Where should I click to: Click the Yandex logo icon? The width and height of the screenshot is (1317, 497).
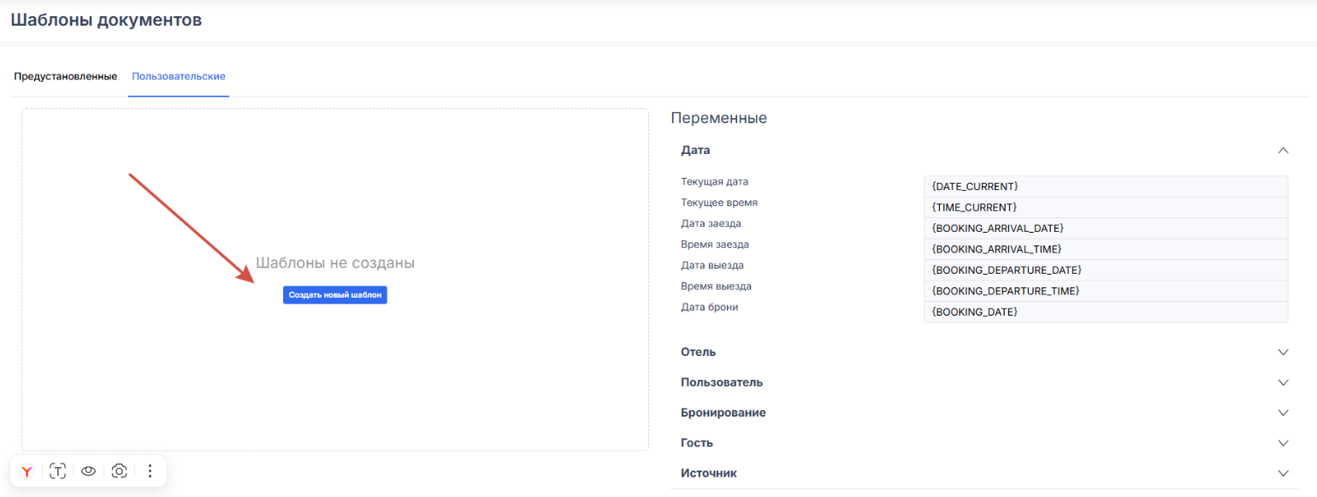pyautogui.click(x=27, y=471)
